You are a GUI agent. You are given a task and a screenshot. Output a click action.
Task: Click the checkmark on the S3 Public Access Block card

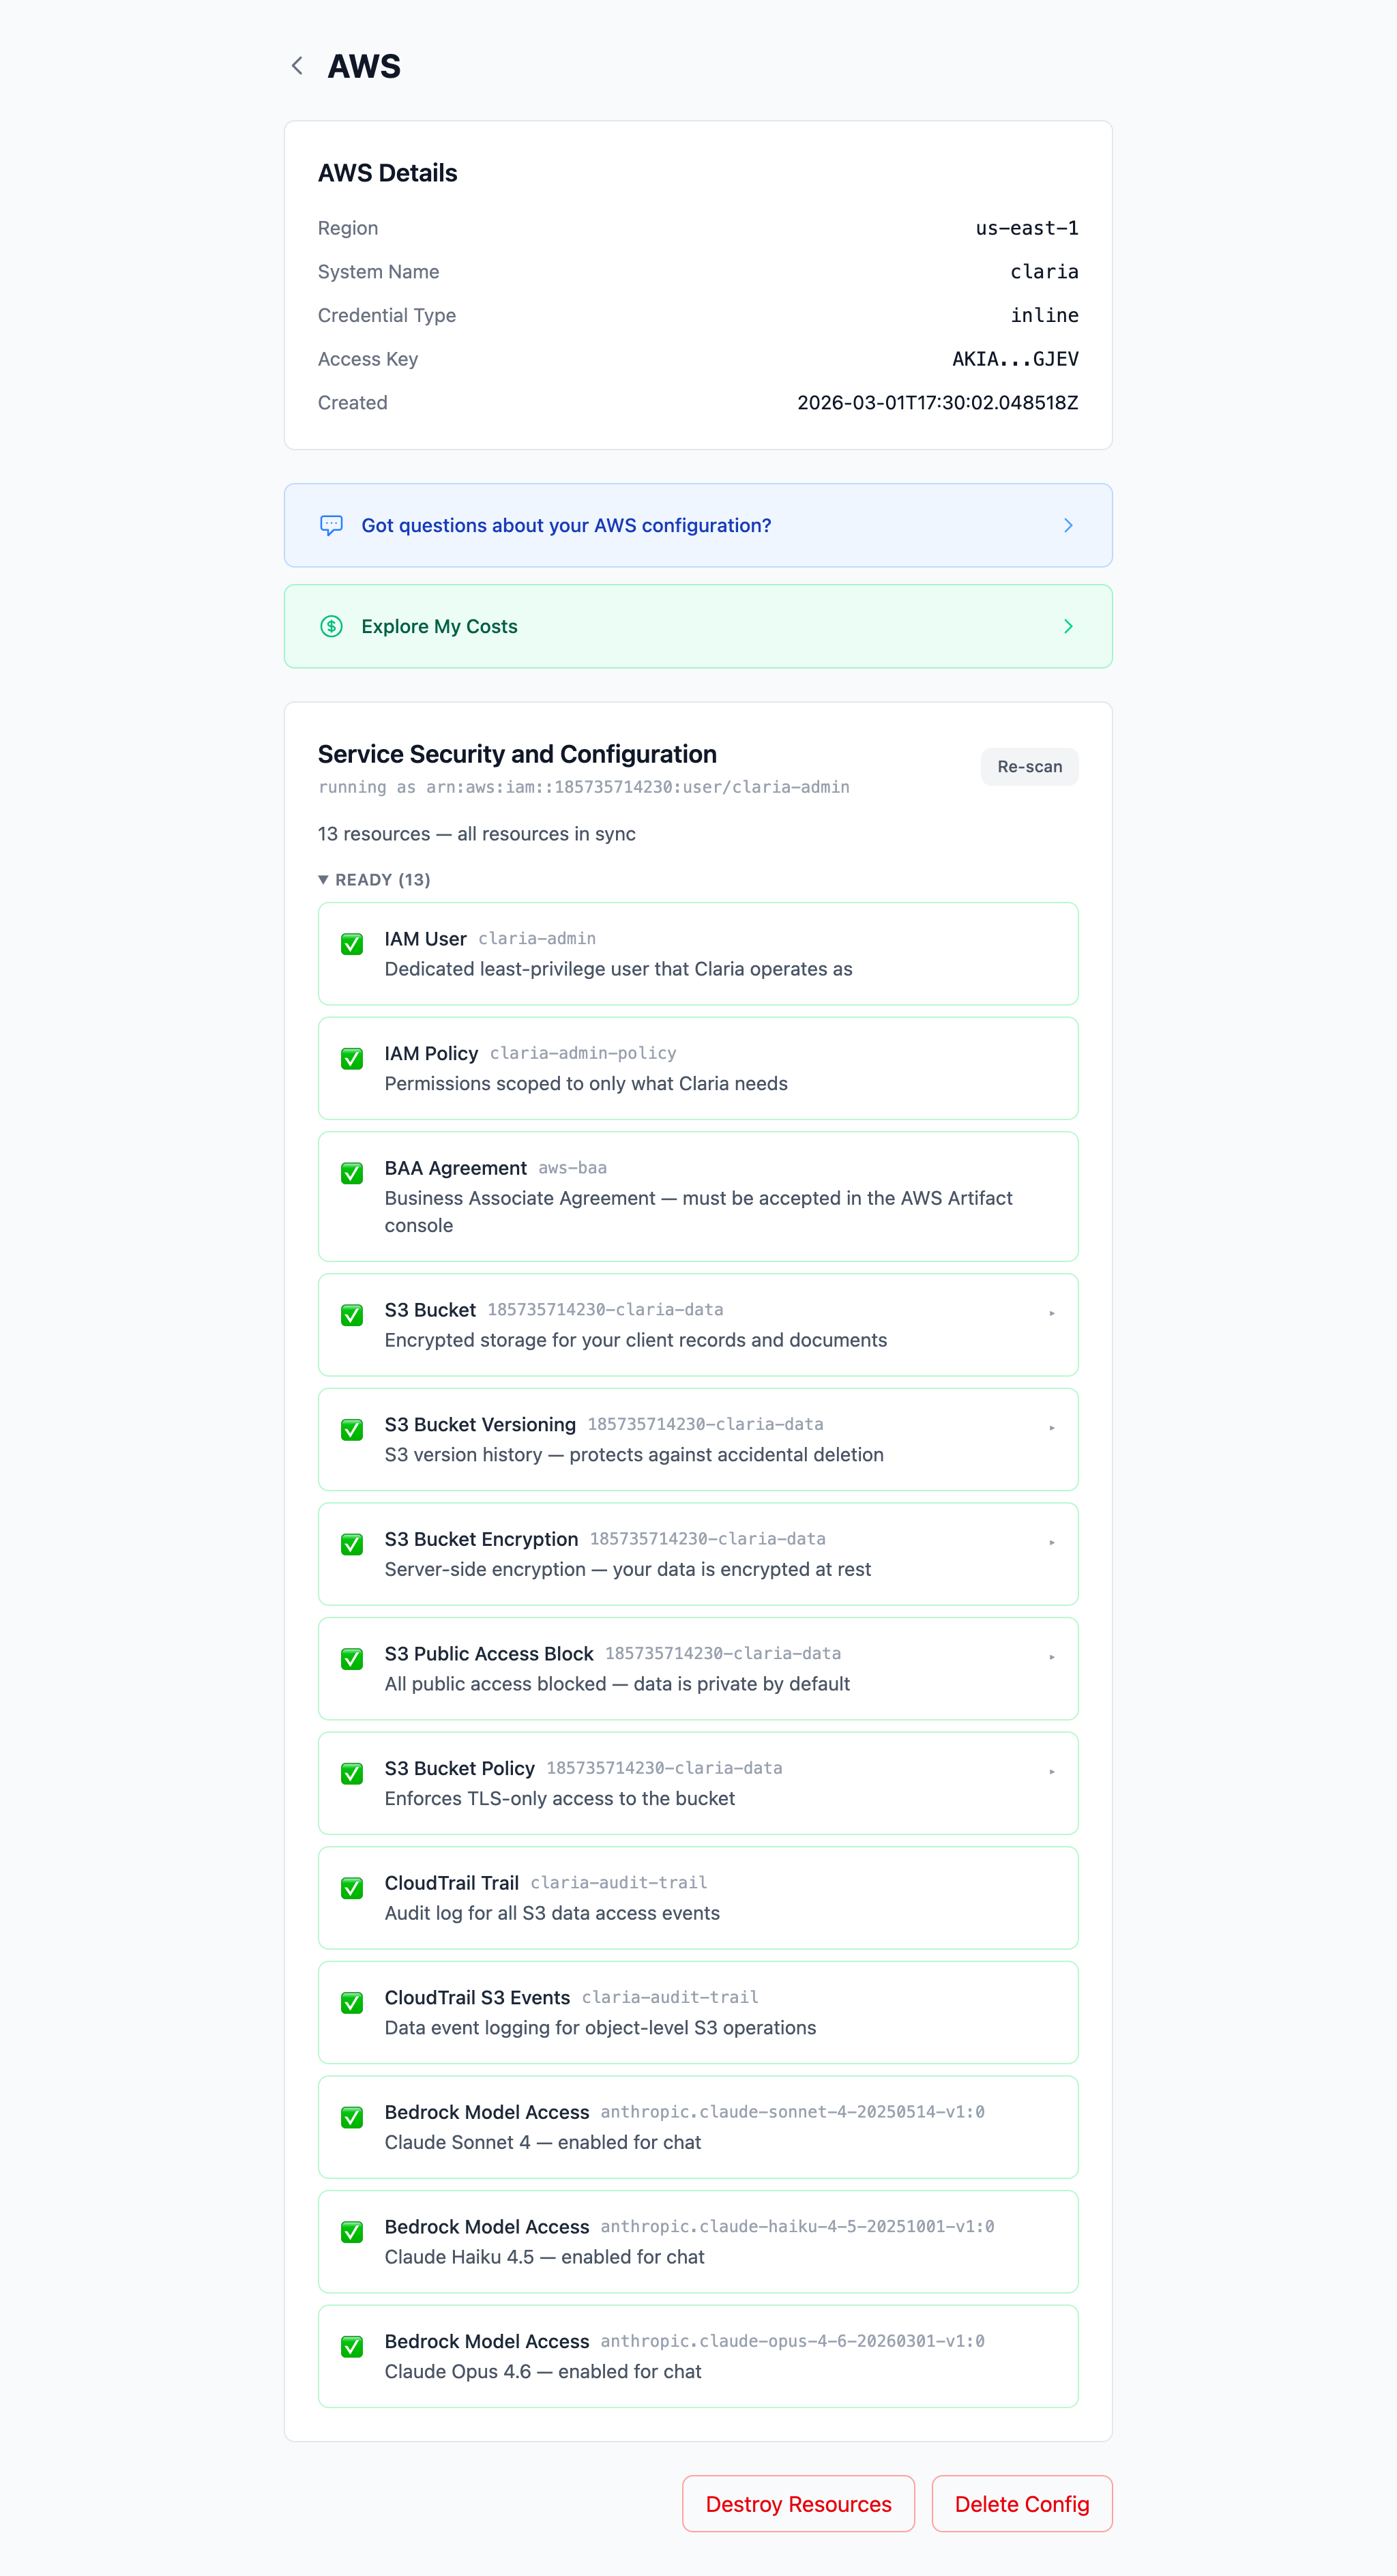click(351, 1659)
